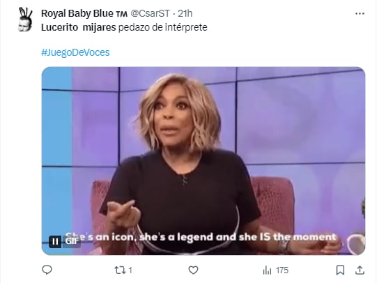Click the GIF badge label

point(72,241)
